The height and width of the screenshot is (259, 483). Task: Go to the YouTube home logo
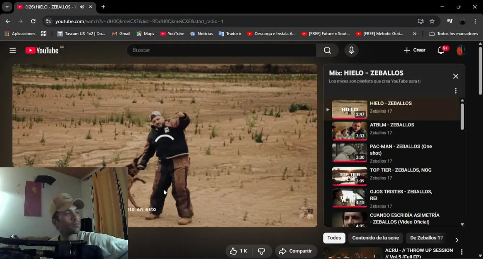coord(42,50)
